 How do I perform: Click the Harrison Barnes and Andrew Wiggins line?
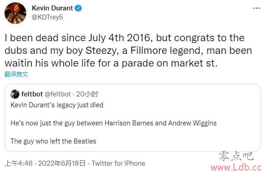(x=113, y=123)
